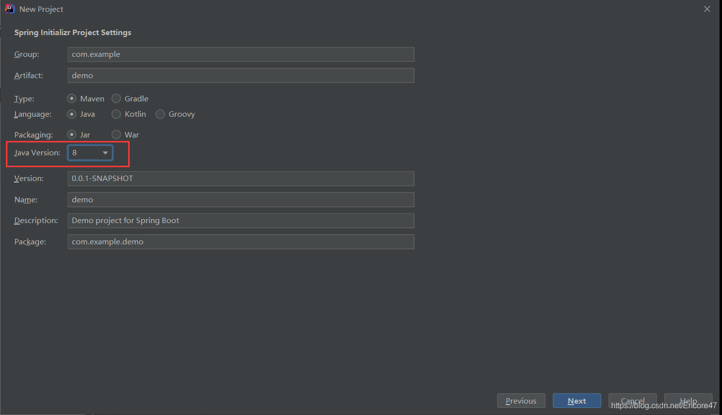This screenshot has width=722, height=415.
Task: Click the Package input field
Action: tap(241, 241)
